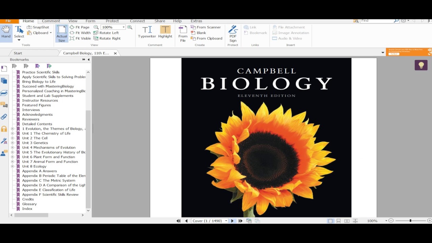Activate the Select text tool
This screenshot has width=432, height=243.
(x=19, y=33)
